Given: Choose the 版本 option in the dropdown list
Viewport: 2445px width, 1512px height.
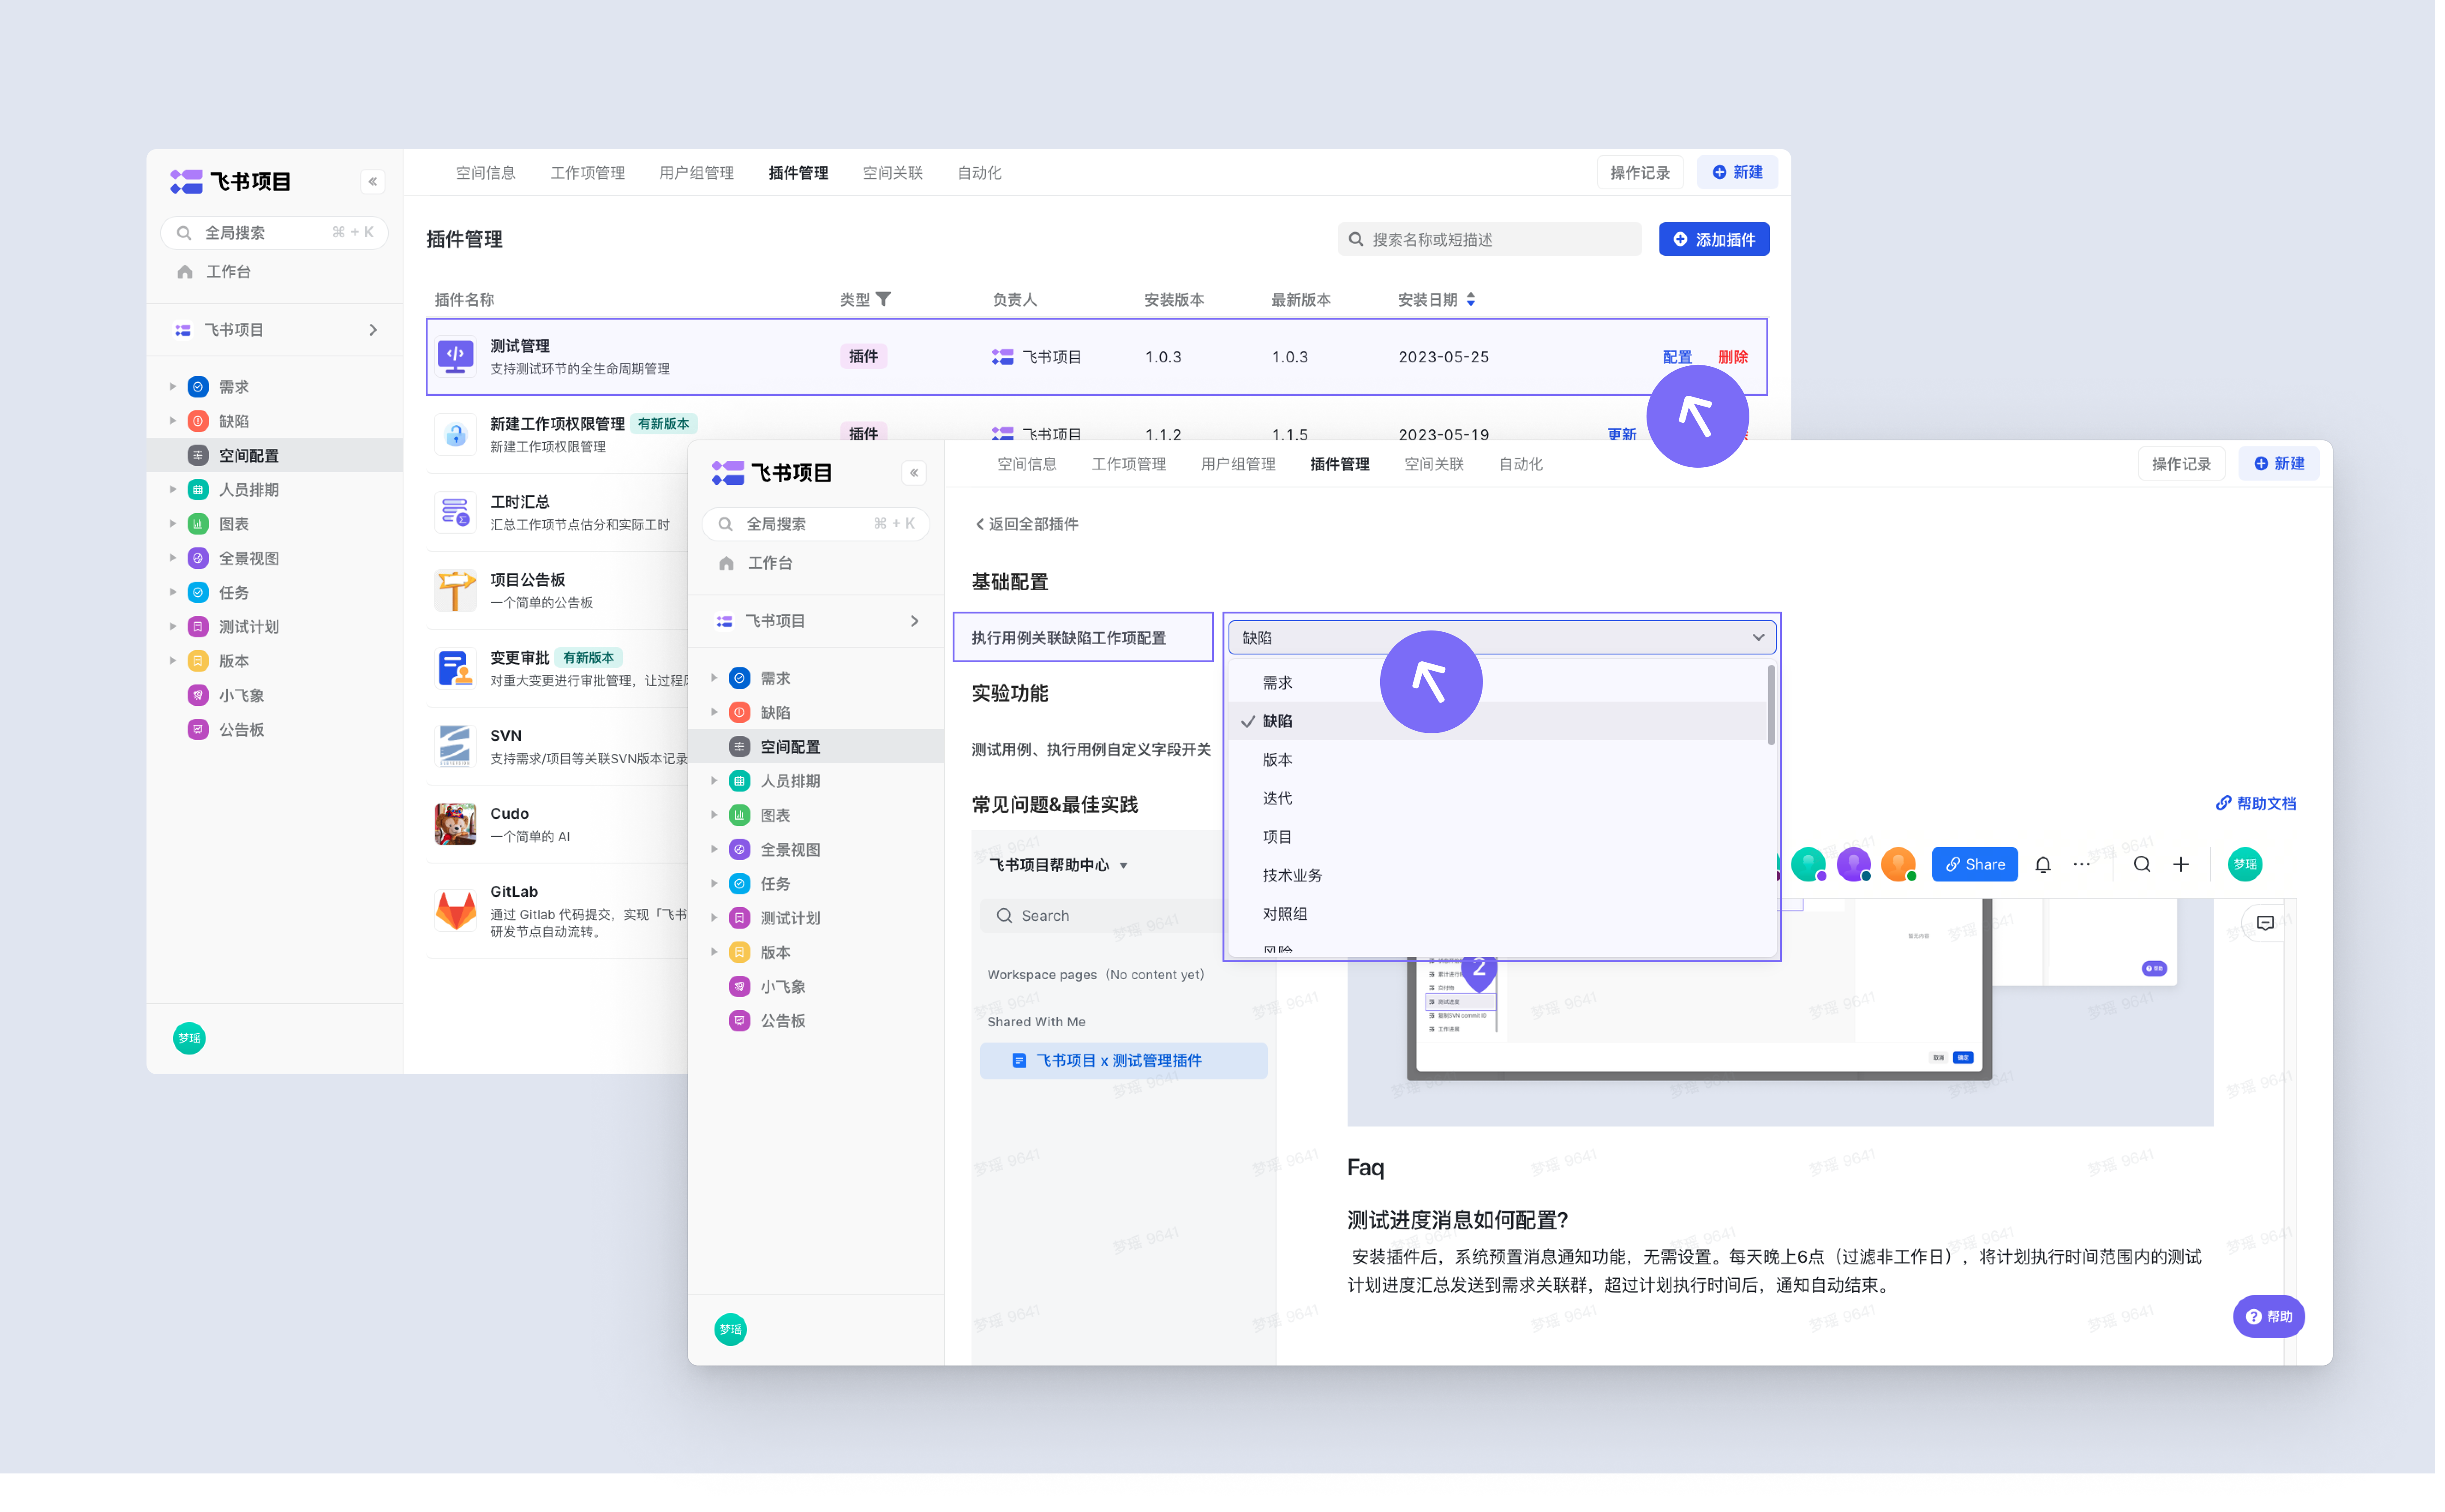Looking at the screenshot, I should [x=1498, y=759].
